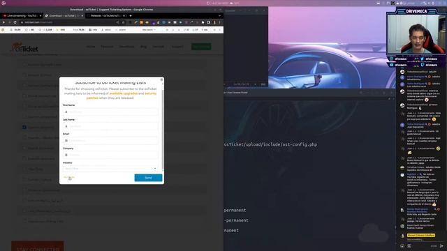Click the osTicket logo on the page
The height and width of the screenshot is (251, 447).
point(25,47)
